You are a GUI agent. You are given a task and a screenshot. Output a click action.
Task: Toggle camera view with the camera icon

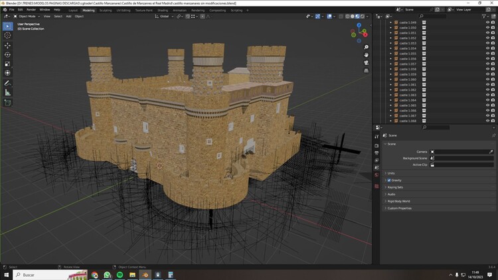click(x=366, y=63)
